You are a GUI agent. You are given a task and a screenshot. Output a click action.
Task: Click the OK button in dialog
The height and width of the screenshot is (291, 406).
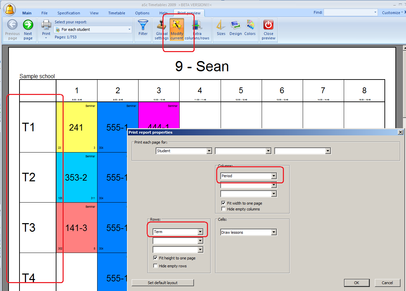(357, 283)
